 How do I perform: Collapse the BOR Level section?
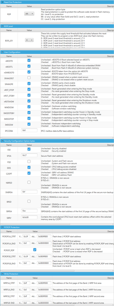(x=2, y=26)
